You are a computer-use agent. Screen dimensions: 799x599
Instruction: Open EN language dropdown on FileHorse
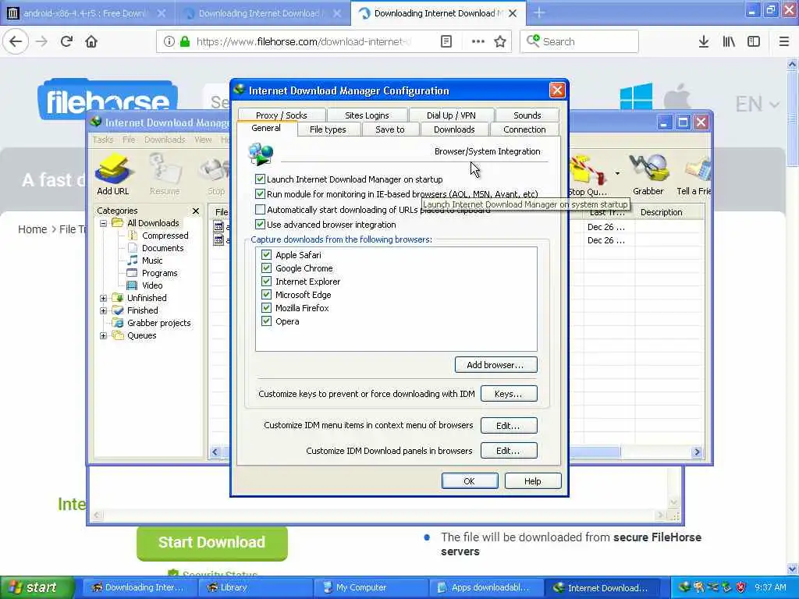[x=757, y=105]
